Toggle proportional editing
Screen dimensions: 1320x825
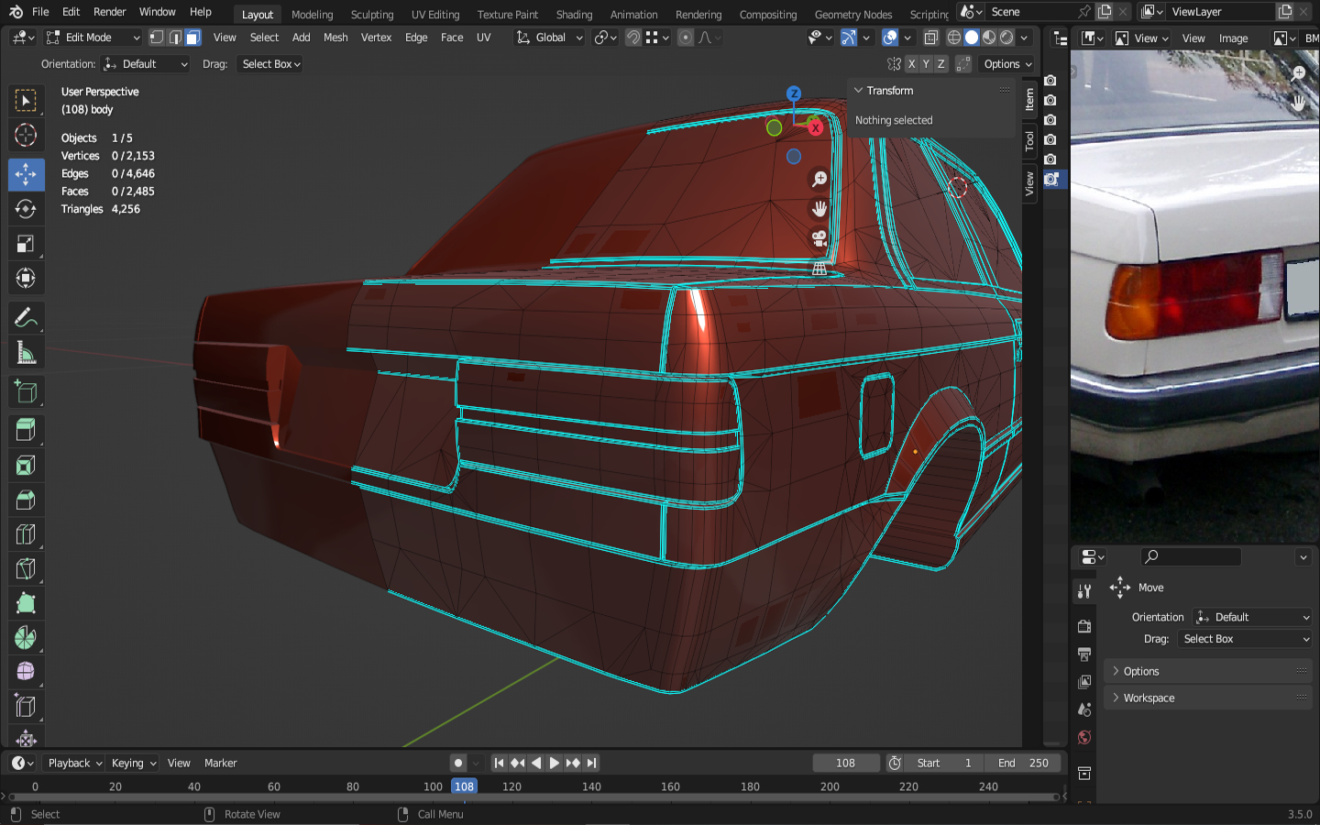pyautogui.click(x=686, y=38)
